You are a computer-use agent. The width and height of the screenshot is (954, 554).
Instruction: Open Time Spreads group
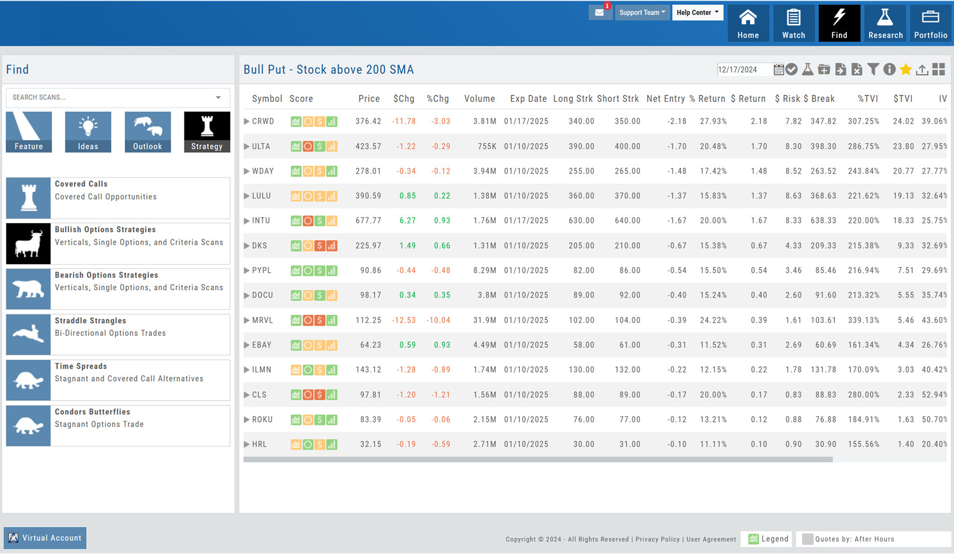pos(118,380)
